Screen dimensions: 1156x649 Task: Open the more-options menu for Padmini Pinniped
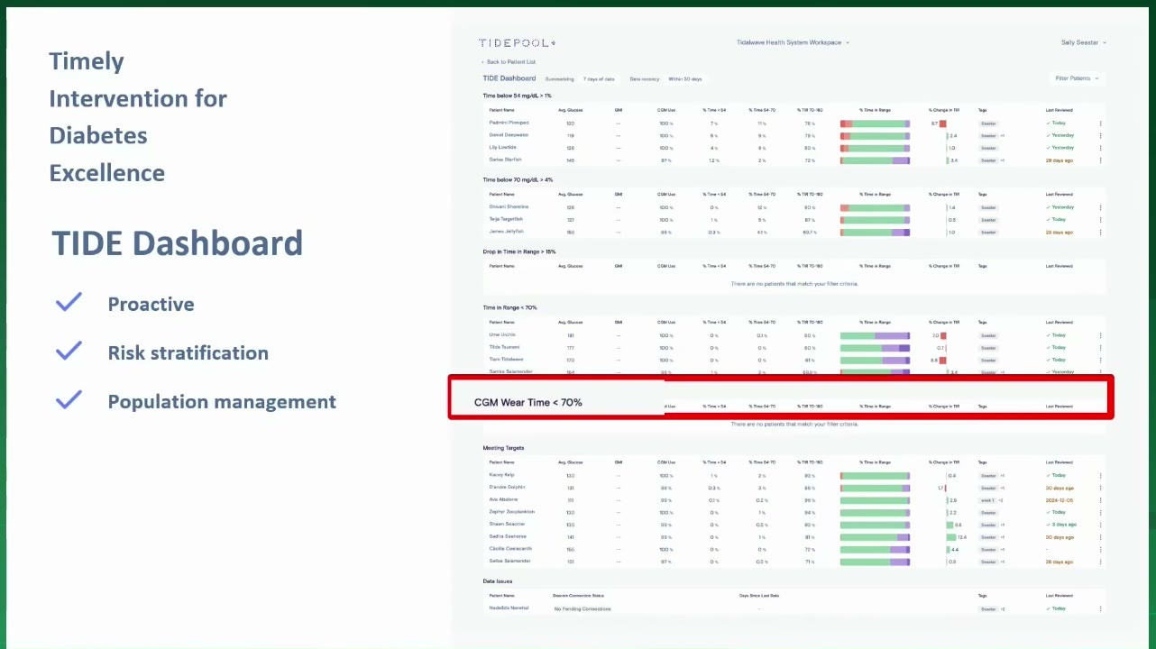coord(1100,123)
